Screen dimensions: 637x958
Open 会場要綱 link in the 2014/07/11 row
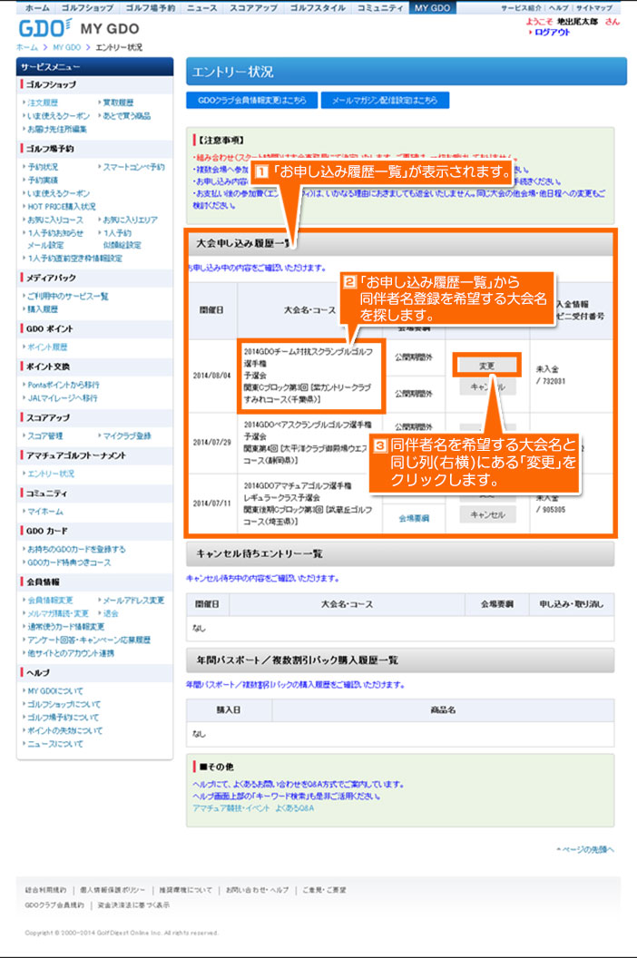414,518
